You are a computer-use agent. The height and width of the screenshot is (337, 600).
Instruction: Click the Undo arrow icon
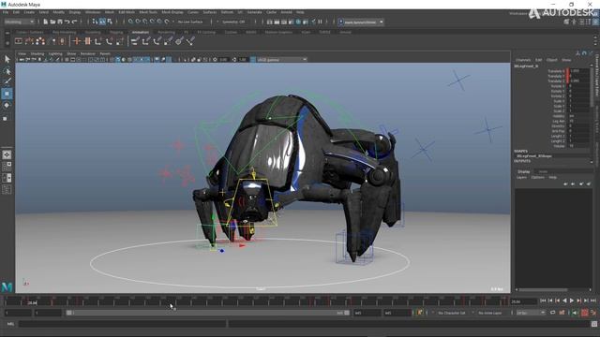[x=67, y=22]
